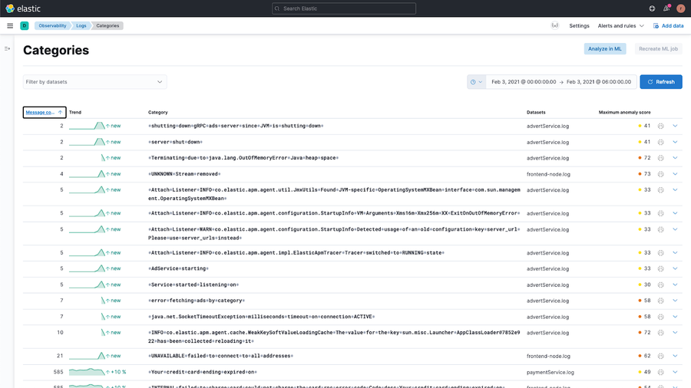Screen dimensions: 691x388
Task: Click the Elastic logo
Action: click(x=23, y=8)
